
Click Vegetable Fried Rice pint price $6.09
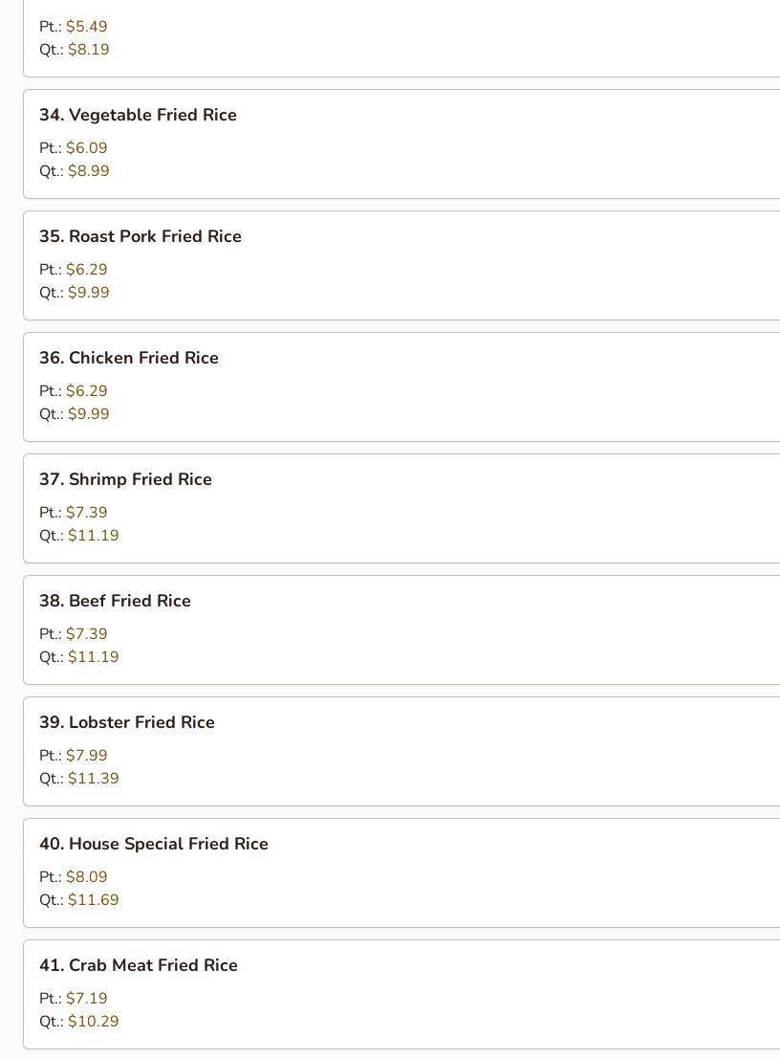point(87,148)
